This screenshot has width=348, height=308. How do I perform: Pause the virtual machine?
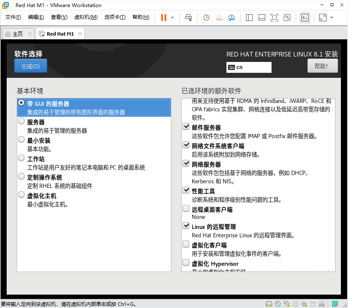[164, 18]
